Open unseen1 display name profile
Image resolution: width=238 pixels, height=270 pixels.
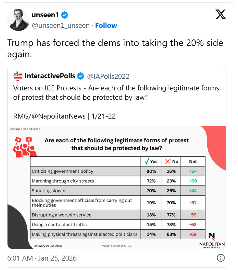pos(45,15)
